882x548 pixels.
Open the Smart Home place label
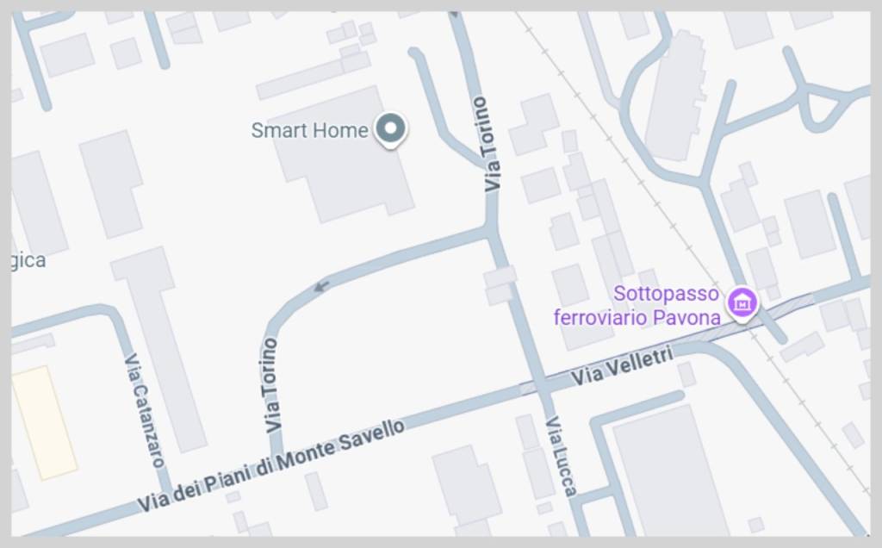coord(309,130)
